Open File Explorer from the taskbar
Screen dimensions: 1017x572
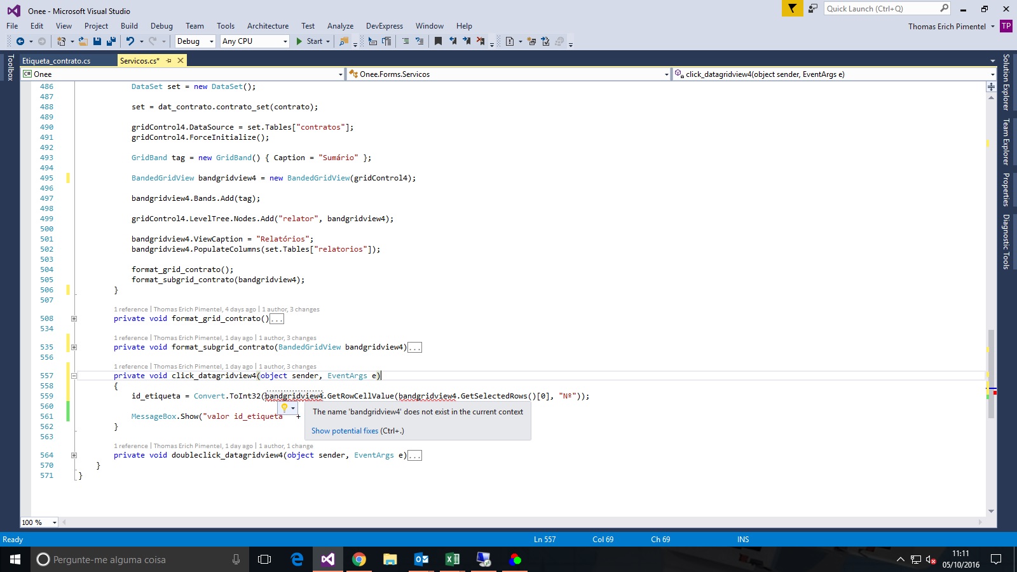click(390, 559)
